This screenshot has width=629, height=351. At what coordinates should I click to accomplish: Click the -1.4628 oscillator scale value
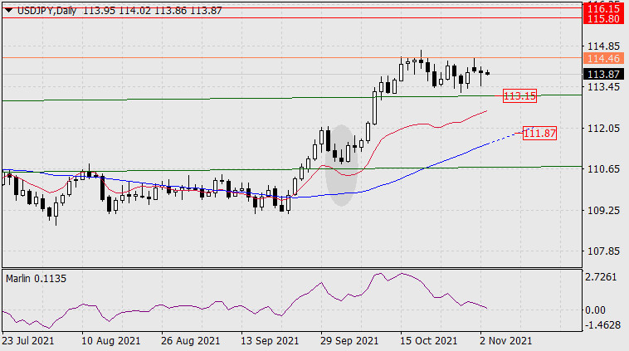[603, 325]
